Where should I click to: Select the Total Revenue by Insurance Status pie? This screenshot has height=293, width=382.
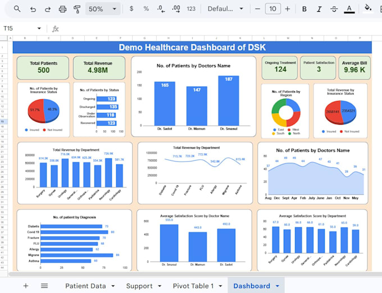coord(340,111)
